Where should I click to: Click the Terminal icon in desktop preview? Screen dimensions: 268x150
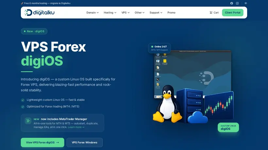pos(158,80)
